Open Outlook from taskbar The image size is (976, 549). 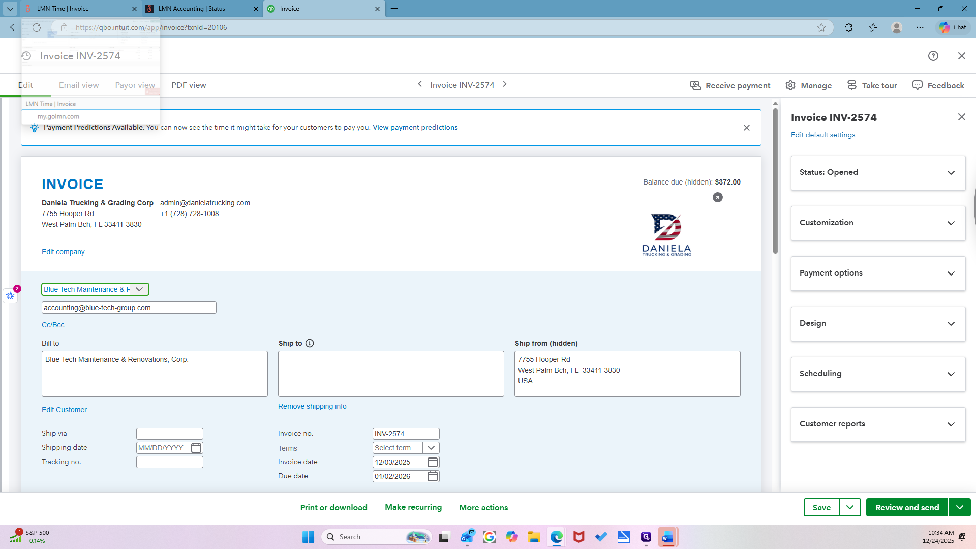click(x=467, y=537)
